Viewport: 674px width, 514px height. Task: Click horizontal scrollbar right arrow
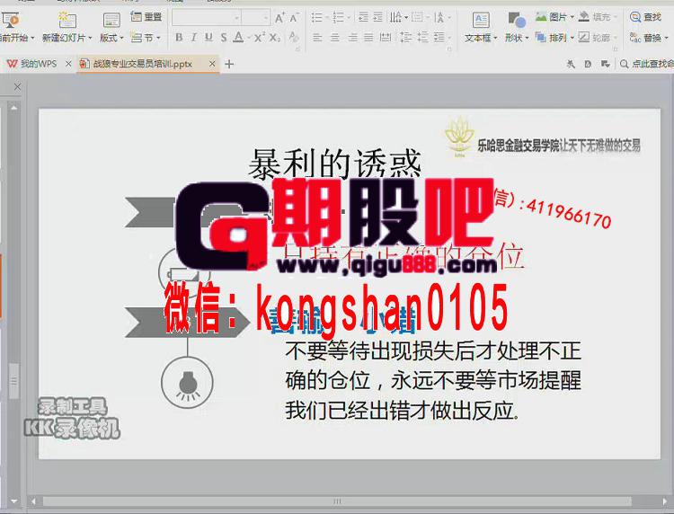coord(665,501)
